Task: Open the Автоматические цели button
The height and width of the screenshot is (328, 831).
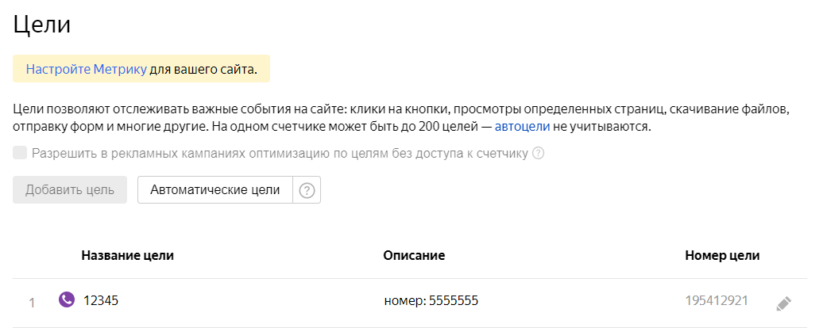Action: (215, 190)
